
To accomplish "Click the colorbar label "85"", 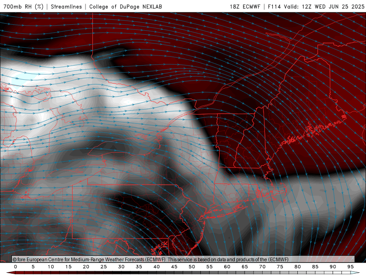I will point(315,267).
